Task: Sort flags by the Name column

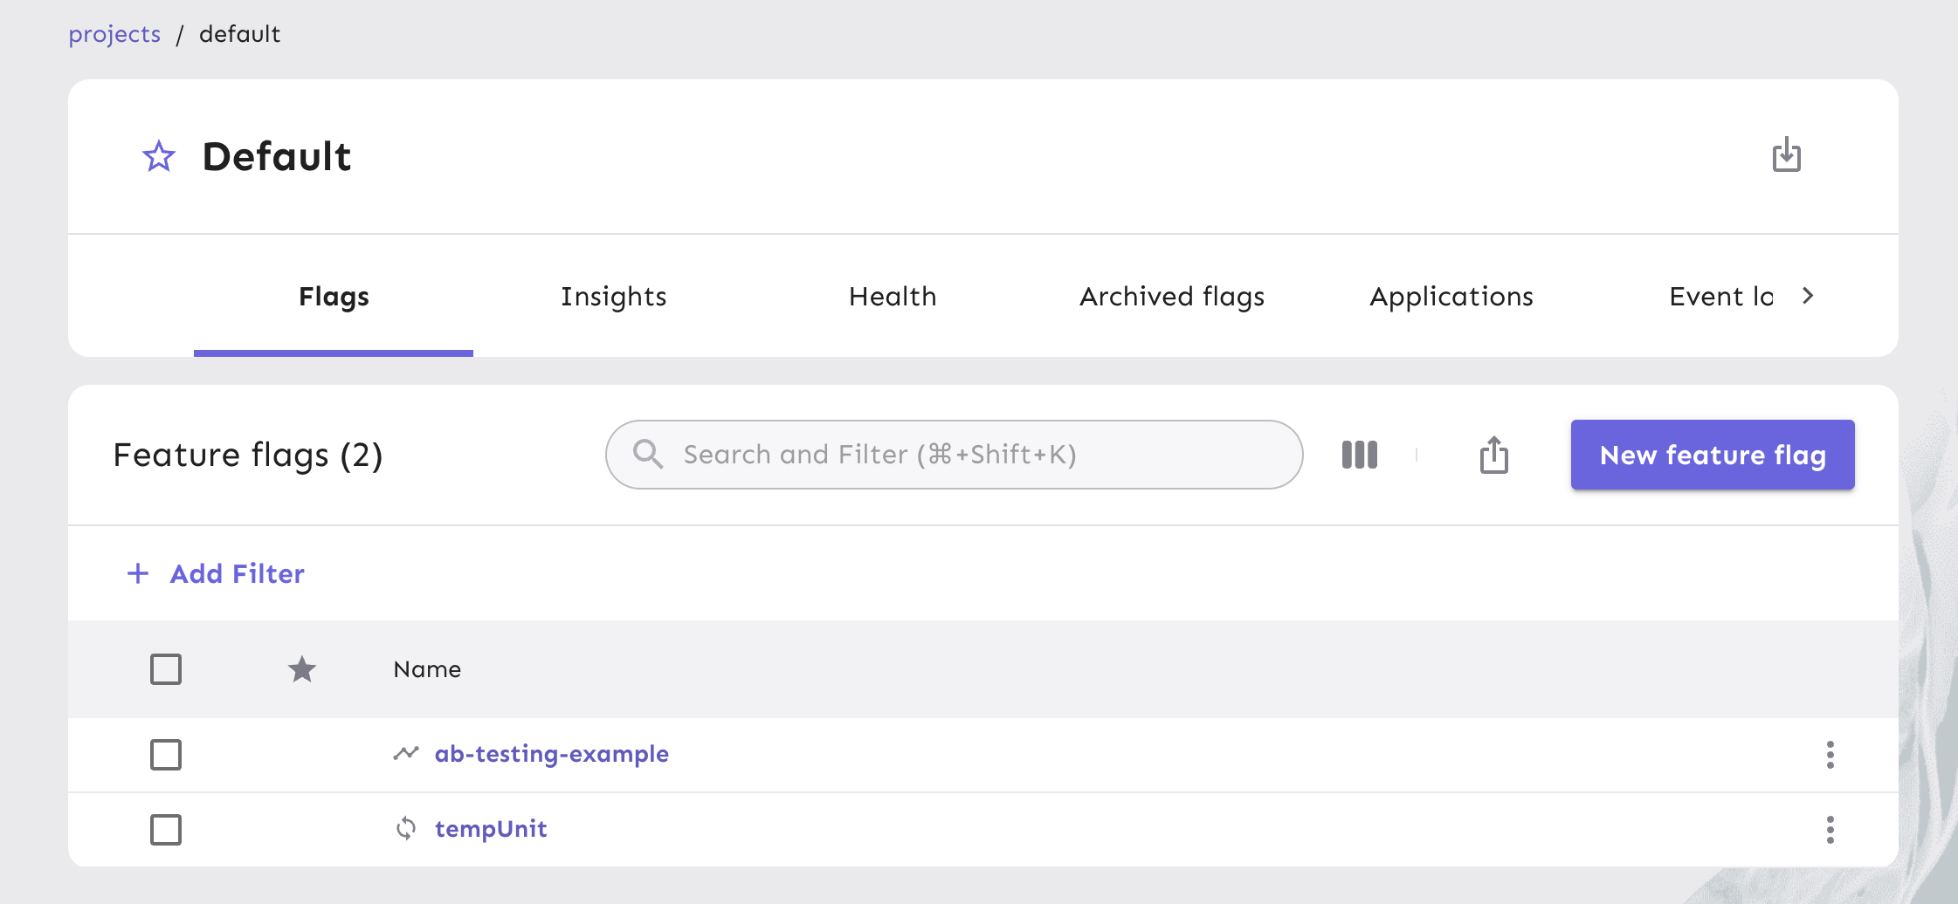Action: click(x=427, y=669)
